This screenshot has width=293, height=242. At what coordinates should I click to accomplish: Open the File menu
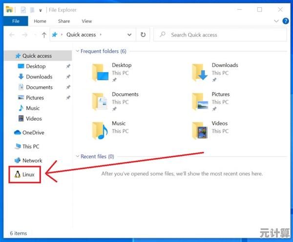click(16, 21)
